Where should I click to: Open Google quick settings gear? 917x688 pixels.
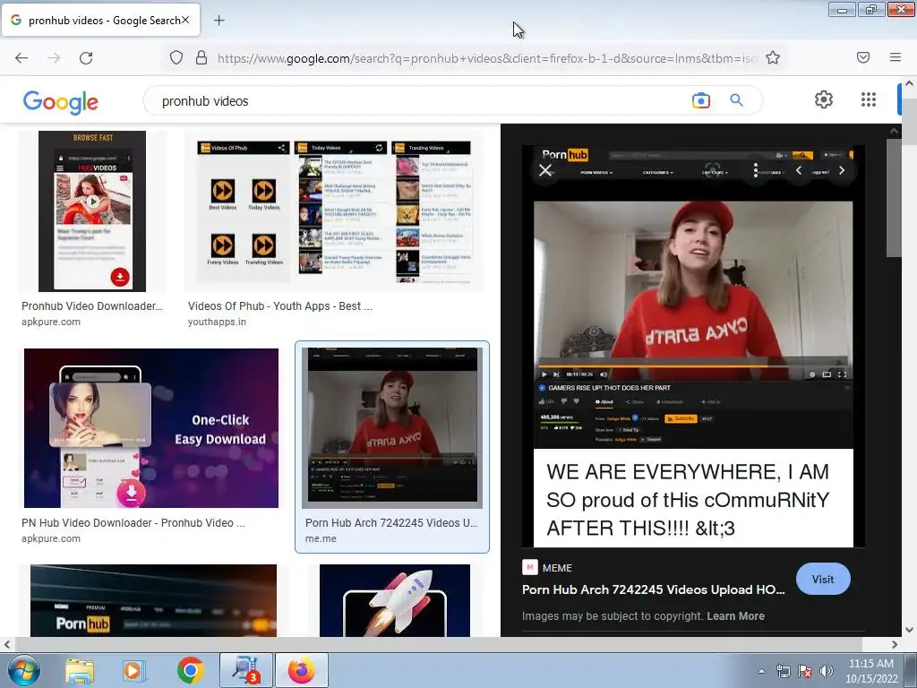824,99
